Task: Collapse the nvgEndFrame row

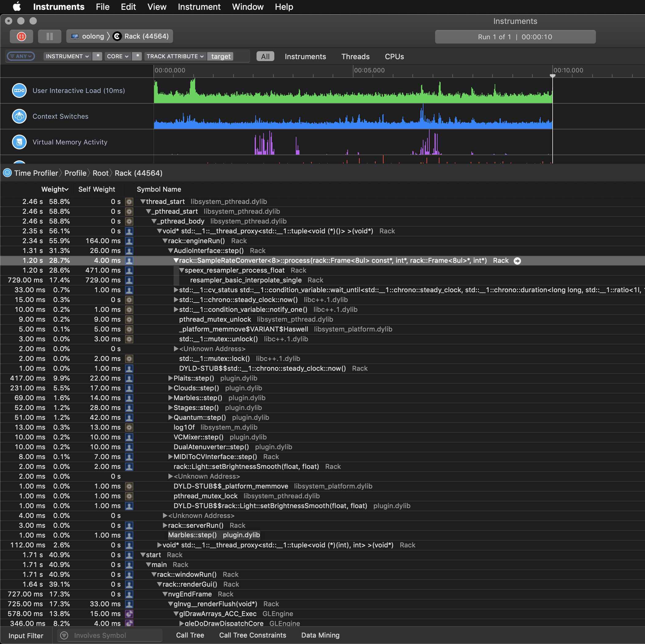Action: (x=165, y=594)
